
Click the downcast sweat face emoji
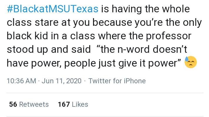(x=191, y=62)
